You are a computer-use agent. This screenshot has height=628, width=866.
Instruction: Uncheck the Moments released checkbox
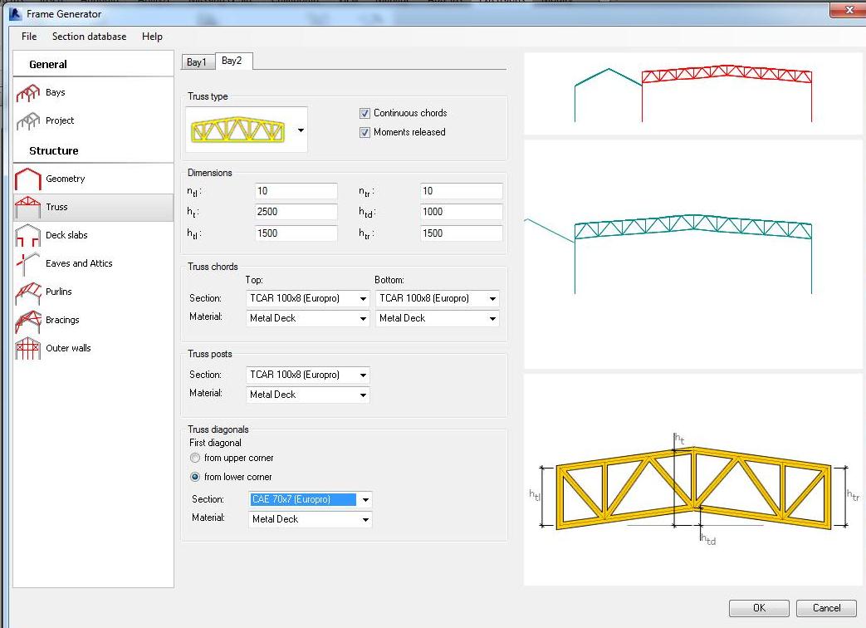click(365, 132)
